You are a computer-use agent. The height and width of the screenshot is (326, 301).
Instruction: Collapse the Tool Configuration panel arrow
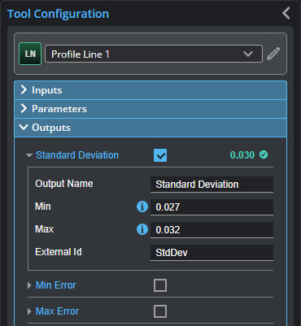(286, 13)
